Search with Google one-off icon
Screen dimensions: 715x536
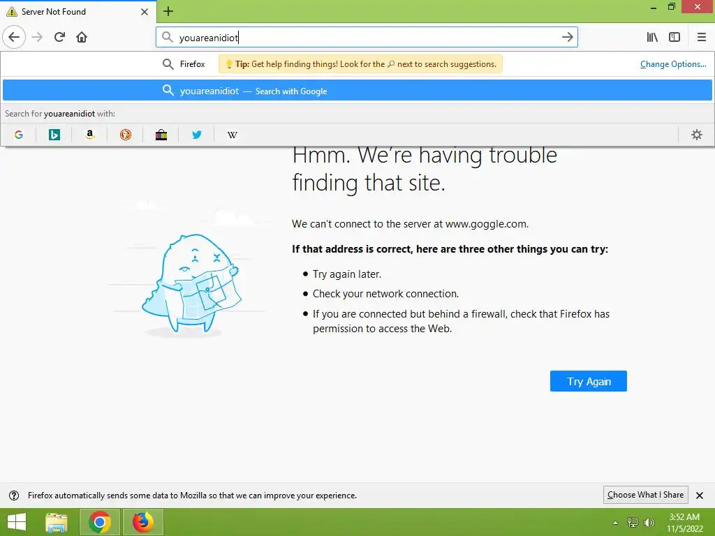pos(19,135)
